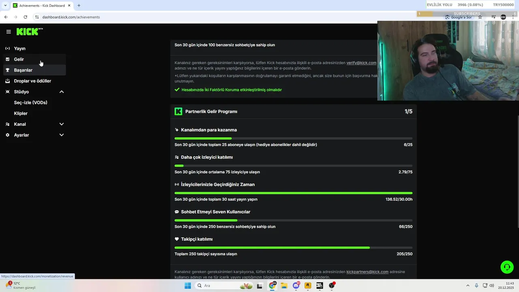The width and height of the screenshot is (519, 292).
Task: Collapse the Stüdyo section chevron
Action: [62, 92]
